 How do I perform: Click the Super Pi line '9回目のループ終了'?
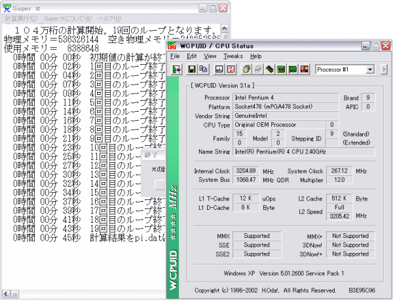click(128, 139)
